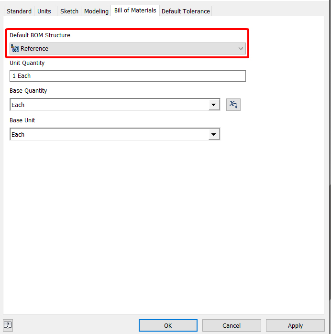The width and height of the screenshot is (331, 334).
Task: Open the Standard tab
Action: 19,11
